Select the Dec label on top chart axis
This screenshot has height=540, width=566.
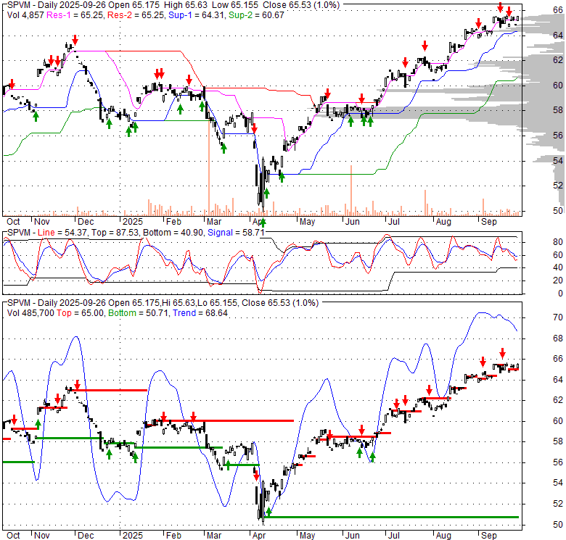(86, 222)
